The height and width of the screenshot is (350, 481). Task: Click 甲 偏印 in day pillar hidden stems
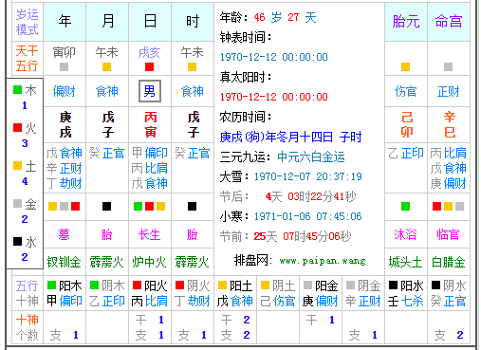coord(149,153)
